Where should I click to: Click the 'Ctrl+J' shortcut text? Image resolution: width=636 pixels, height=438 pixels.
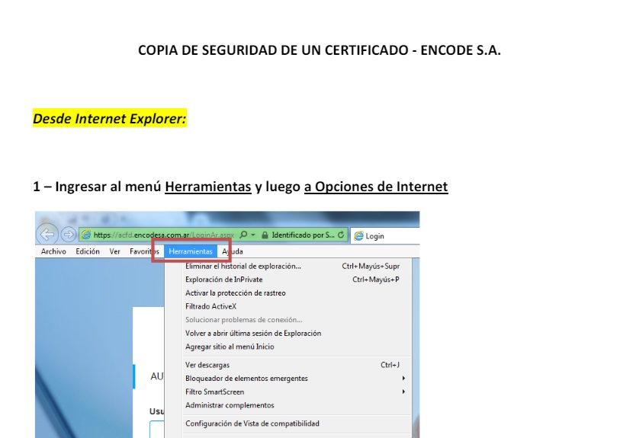pyautogui.click(x=390, y=365)
